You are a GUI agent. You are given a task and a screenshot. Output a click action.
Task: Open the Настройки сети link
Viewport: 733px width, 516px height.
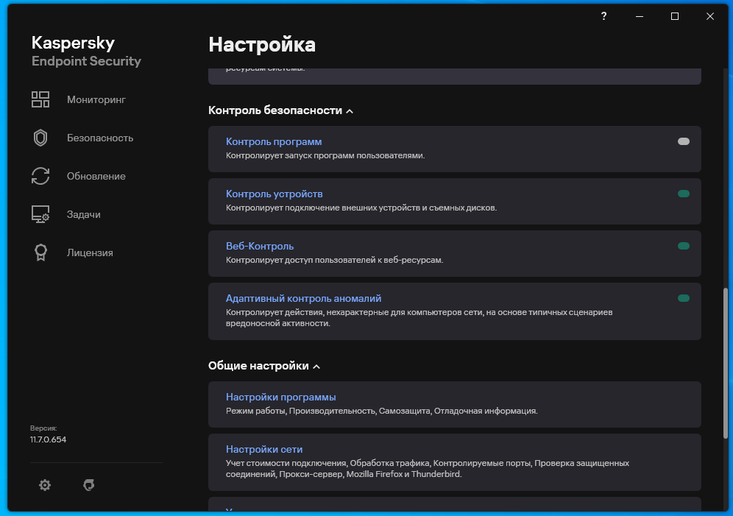click(x=264, y=450)
